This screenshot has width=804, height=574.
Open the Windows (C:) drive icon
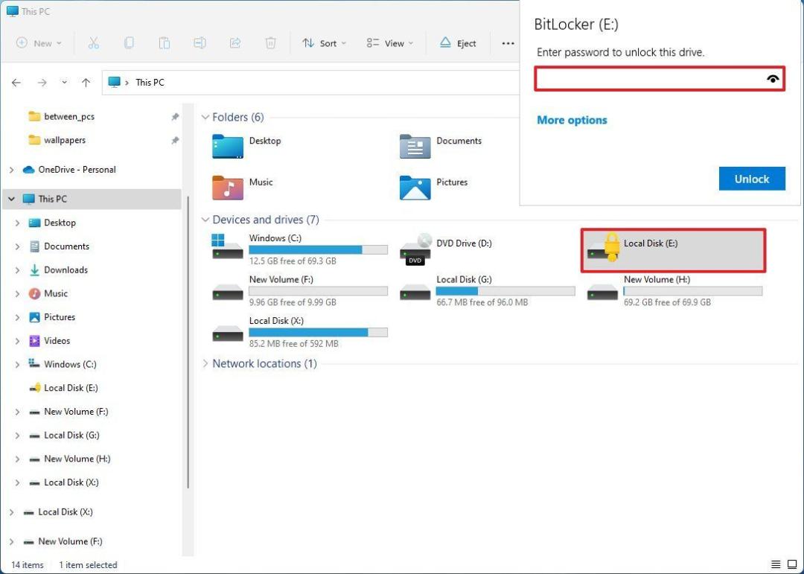pos(228,246)
